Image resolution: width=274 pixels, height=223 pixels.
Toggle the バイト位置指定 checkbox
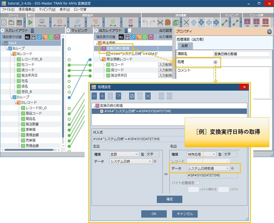point(197,183)
